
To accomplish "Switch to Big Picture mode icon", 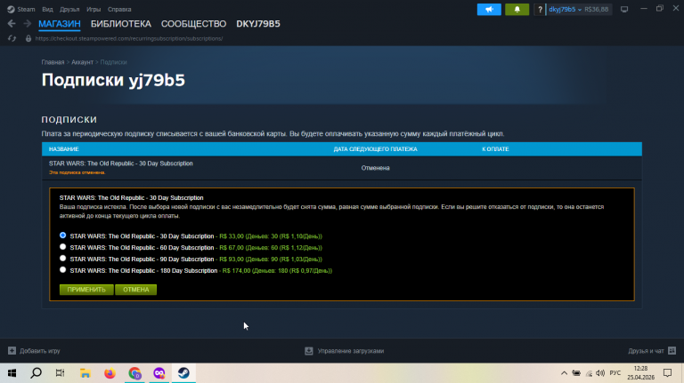I will coord(624,9).
